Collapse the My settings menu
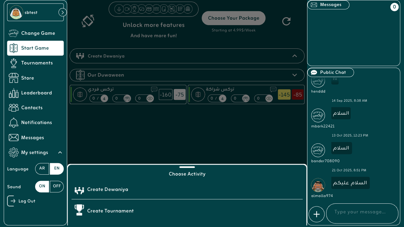This screenshot has height=227, width=404. click(60, 153)
